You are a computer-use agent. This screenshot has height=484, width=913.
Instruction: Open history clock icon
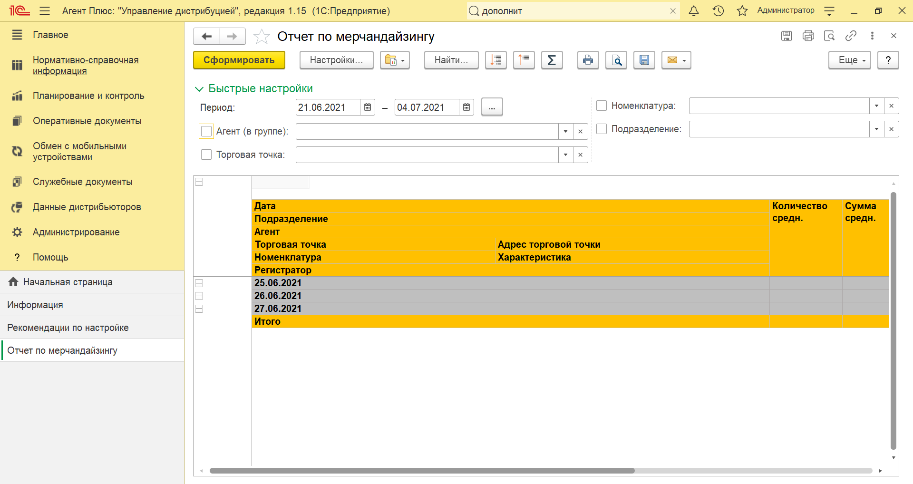click(x=718, y=11)
